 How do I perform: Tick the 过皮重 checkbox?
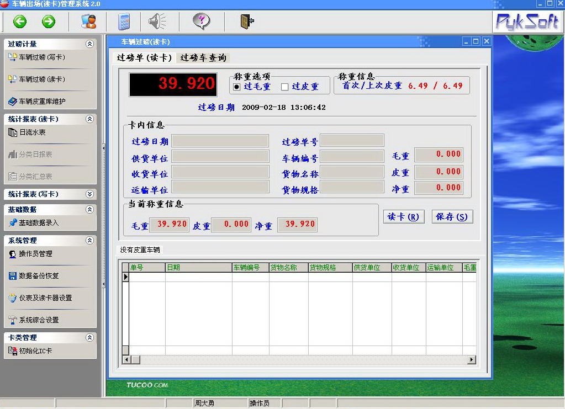(285, 87)
